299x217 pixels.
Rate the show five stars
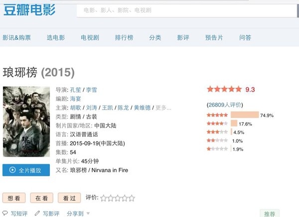pyautogui.click(x=132, y=198)
